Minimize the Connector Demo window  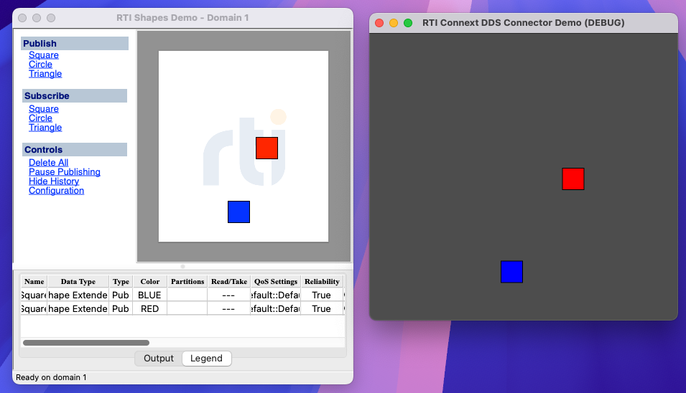click(394, 23)
